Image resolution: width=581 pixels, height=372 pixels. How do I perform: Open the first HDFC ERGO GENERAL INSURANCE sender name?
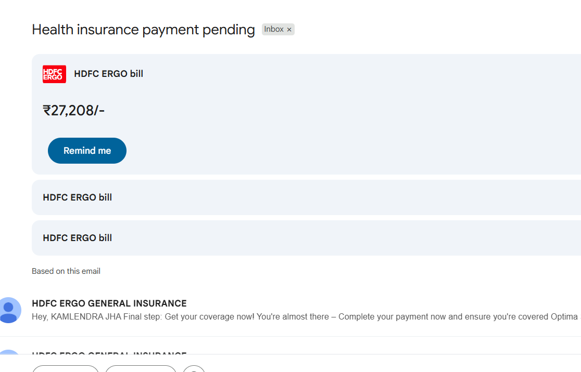[x=109, y=303]
